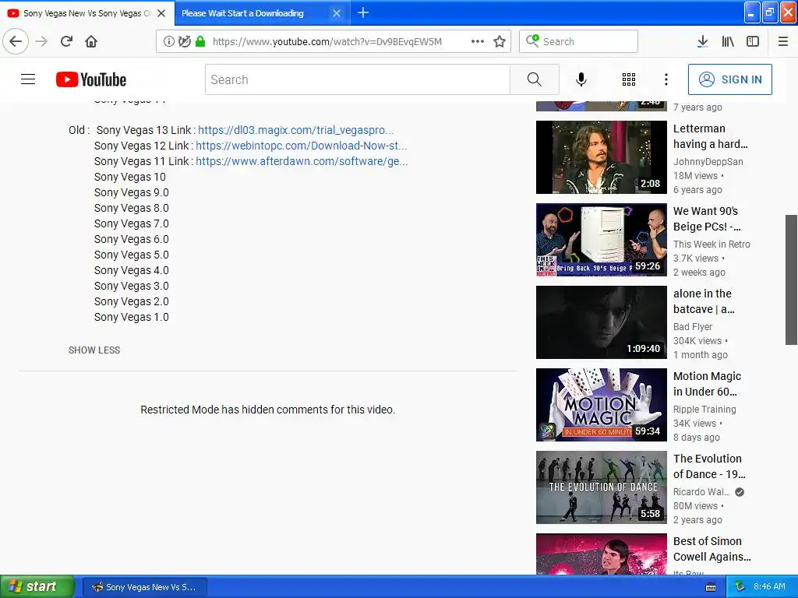Screen dimensions: 798x598
Task: Open the 90's Beige PCs video thumbnail
Action: 601,240
